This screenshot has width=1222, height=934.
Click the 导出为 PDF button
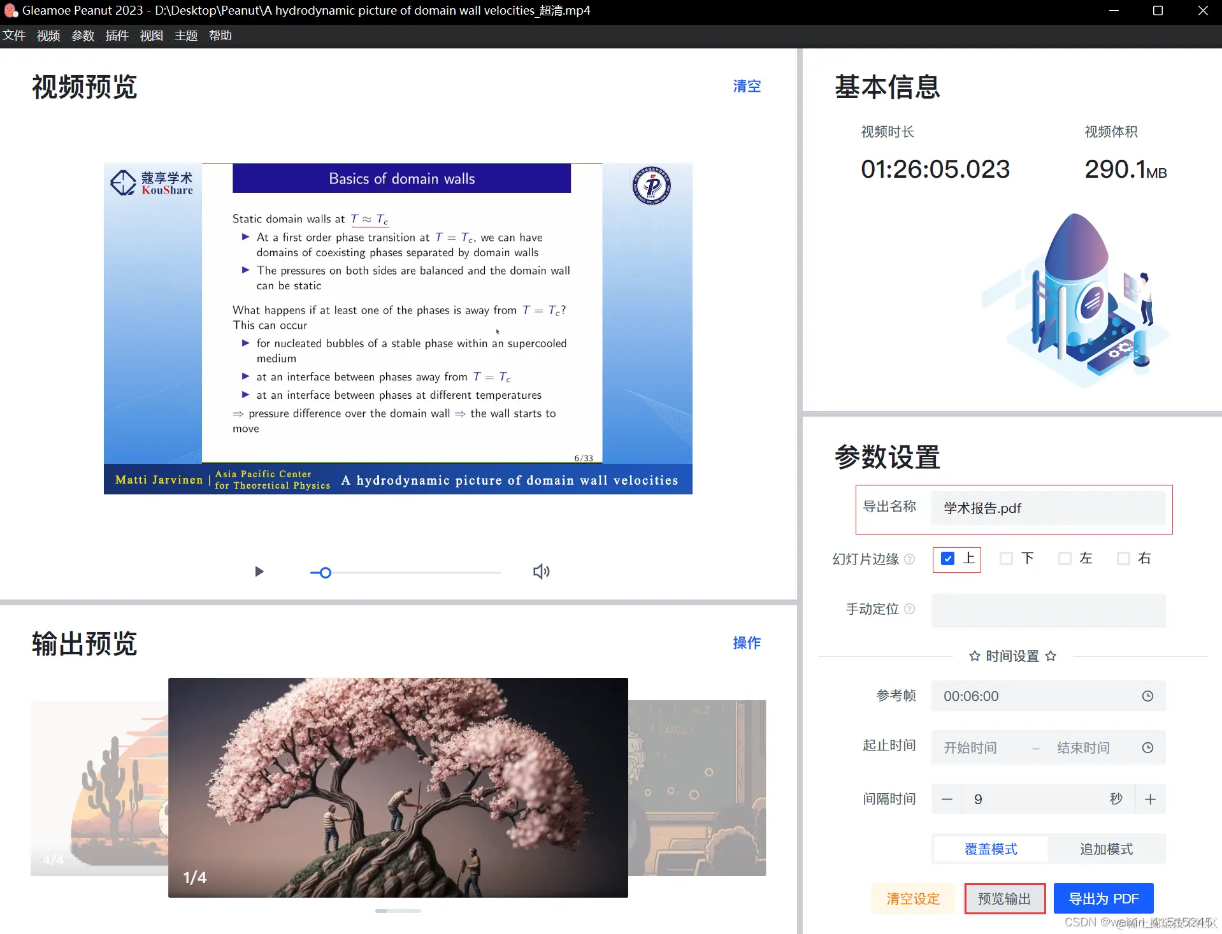click(x=1103, y=898)
